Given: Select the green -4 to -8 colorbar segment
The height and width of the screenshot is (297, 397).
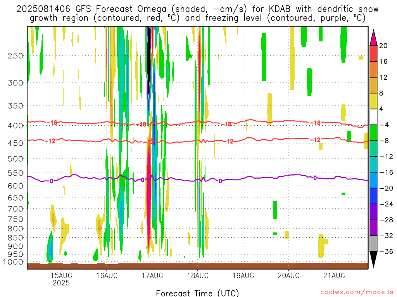Looking at the screenshot, I should click(x=373, y=133).
